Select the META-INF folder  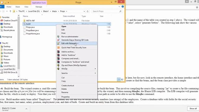pyautogui.click(x=30, y=21)
